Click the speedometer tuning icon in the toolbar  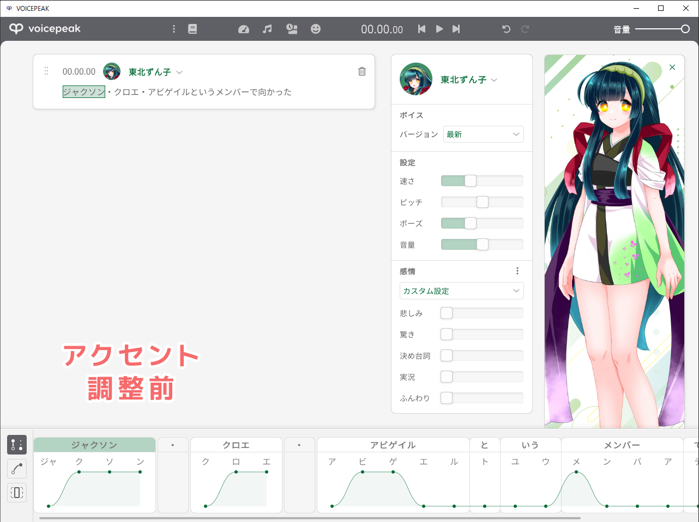[244, 29]
